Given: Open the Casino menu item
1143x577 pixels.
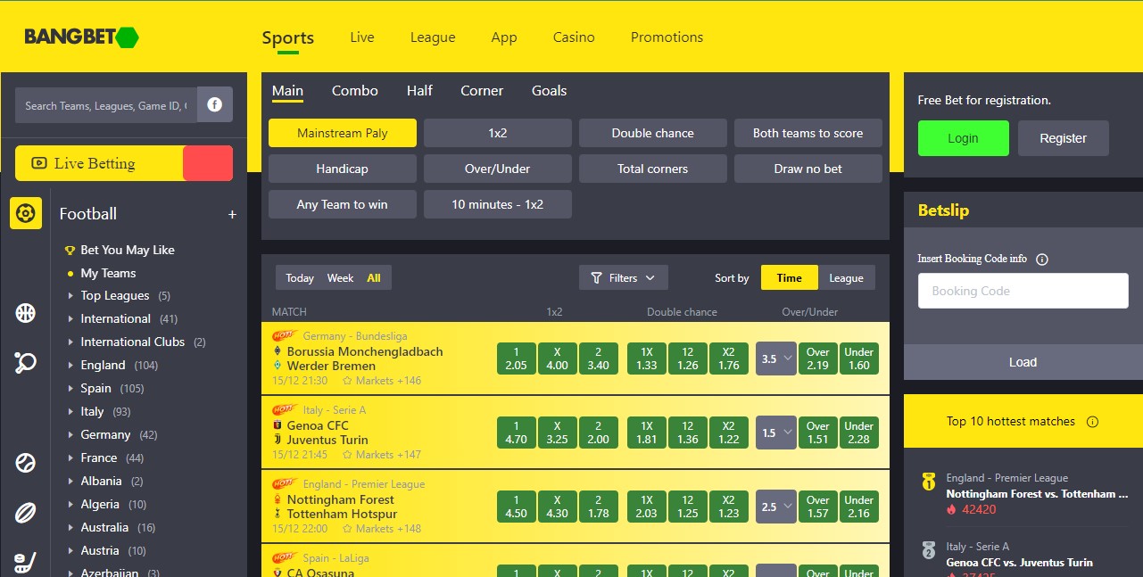Looking at the screenshot, I should point(574,37).
